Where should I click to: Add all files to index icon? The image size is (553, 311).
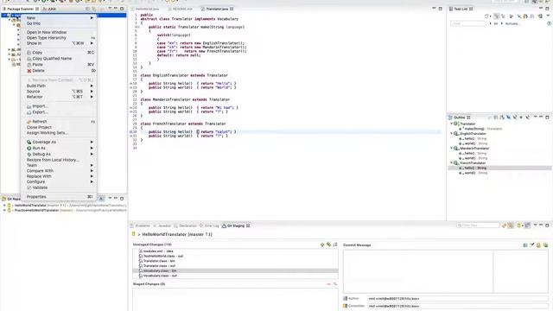[328, 244]
